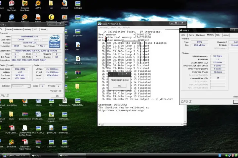This screenshot has width=238, height=158.
Task: Click Super PI vertical scrollbar down arrow
Action: point(185,121)
